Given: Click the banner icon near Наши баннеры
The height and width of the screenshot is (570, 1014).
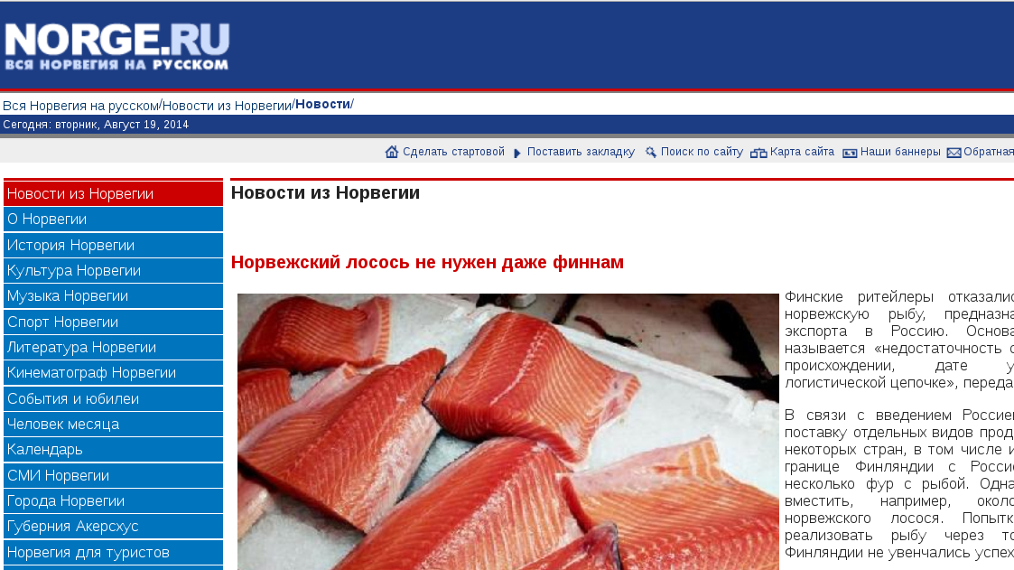Looking at the screenshot, I should click(x=850, y=153).
